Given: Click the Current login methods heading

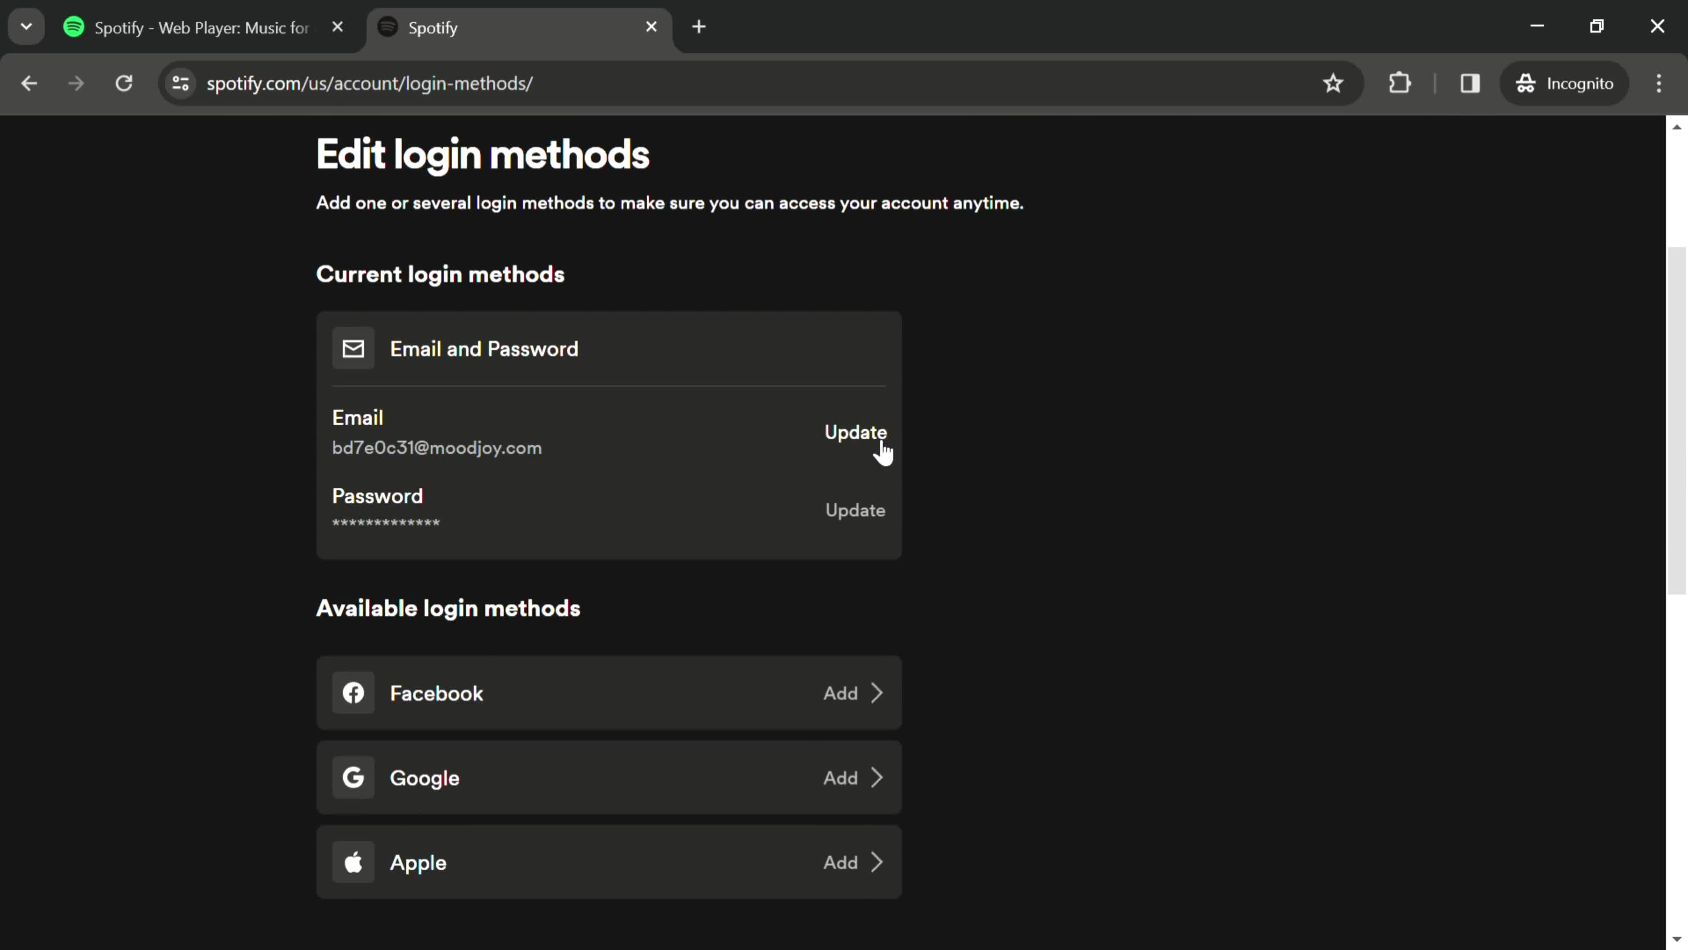Looking at the screenshot, I should [440, 274].
